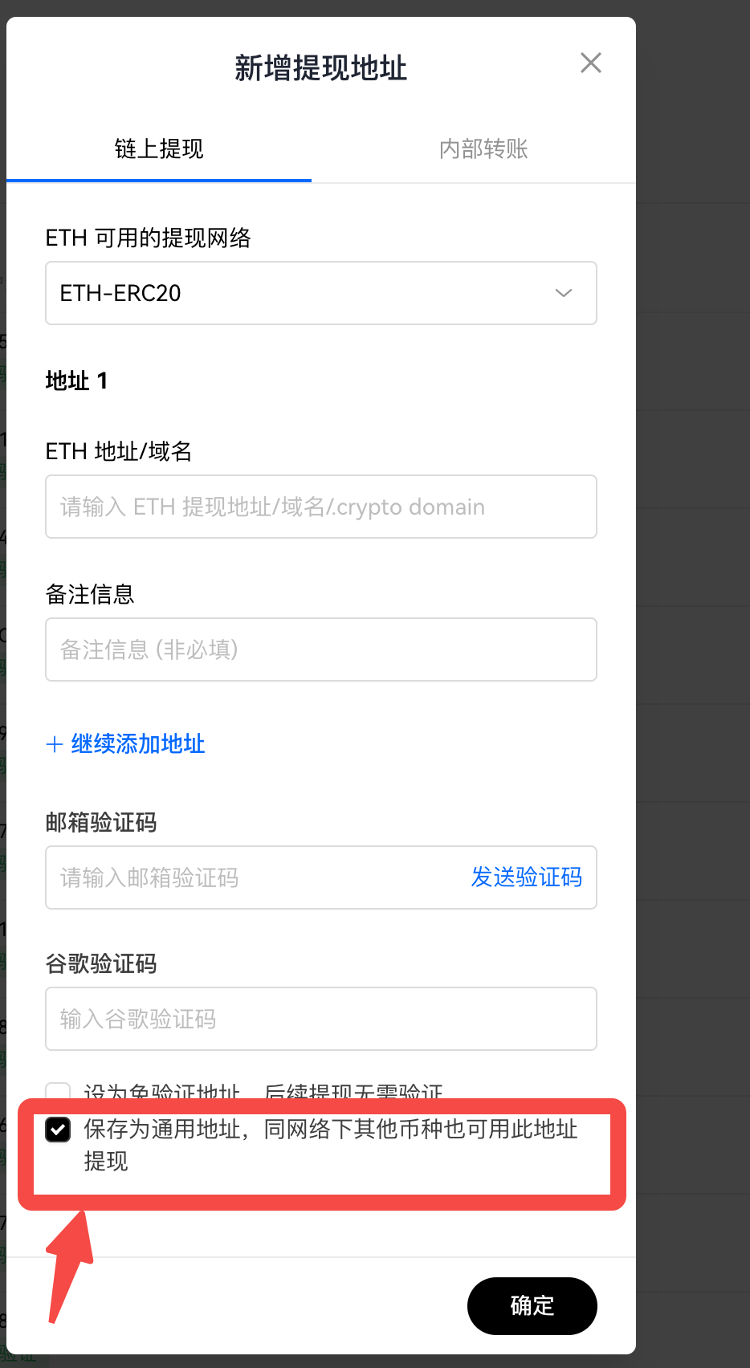Click the ETH 可用的提现网络 label
This screenshot has height=1368, width=750.
point(149,238)
